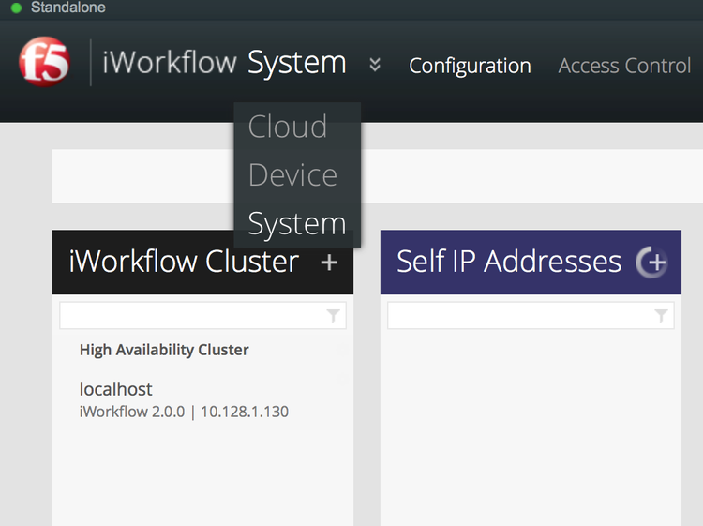Collapse the double-chevron module switcher
Screen dimensions: 703x526
375,65
